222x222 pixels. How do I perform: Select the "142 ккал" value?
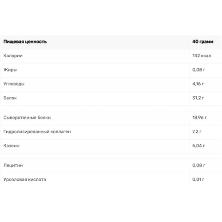(x=202, y=56)
